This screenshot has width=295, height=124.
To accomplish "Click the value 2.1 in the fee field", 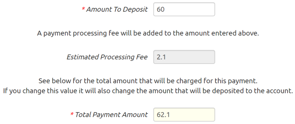I will click(161, 57).
